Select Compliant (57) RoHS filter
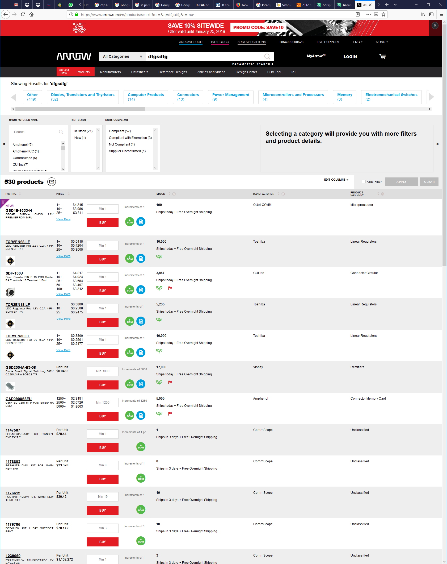Screen dimensions: 447x564 click(x=120, y=131)
